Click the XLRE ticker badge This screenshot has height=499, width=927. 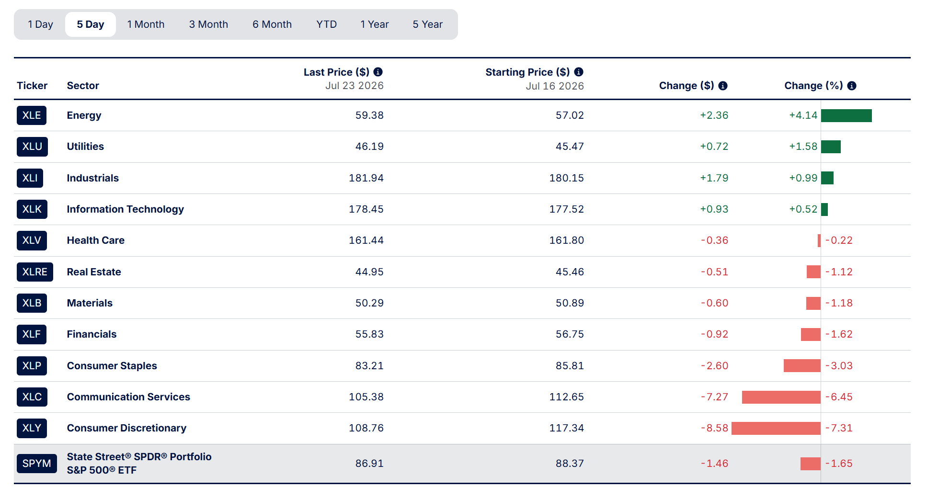35,272
